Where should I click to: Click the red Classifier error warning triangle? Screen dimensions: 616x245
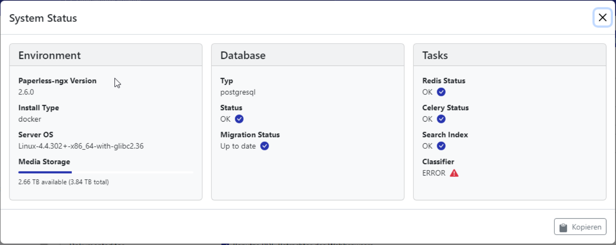[x=454, y=173]
